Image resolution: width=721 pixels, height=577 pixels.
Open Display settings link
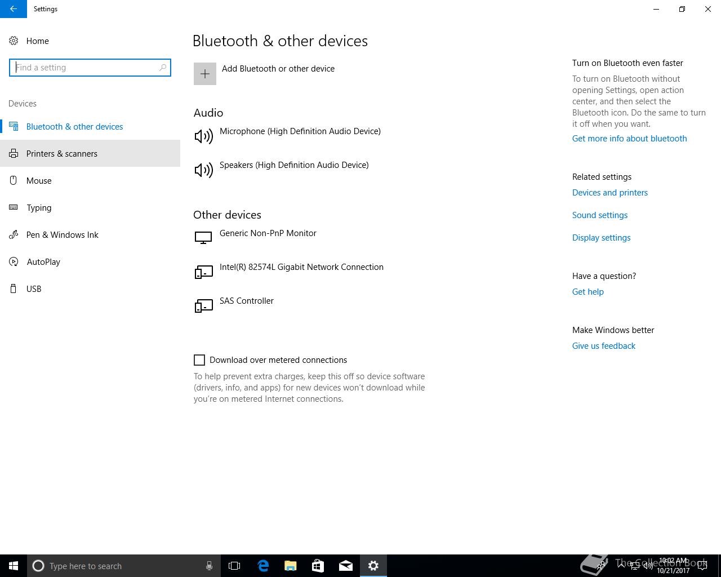point(601,238)
